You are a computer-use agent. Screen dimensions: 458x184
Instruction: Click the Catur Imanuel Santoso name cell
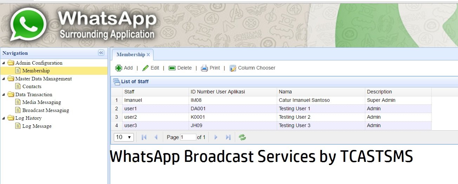click(x=321, y=100)
